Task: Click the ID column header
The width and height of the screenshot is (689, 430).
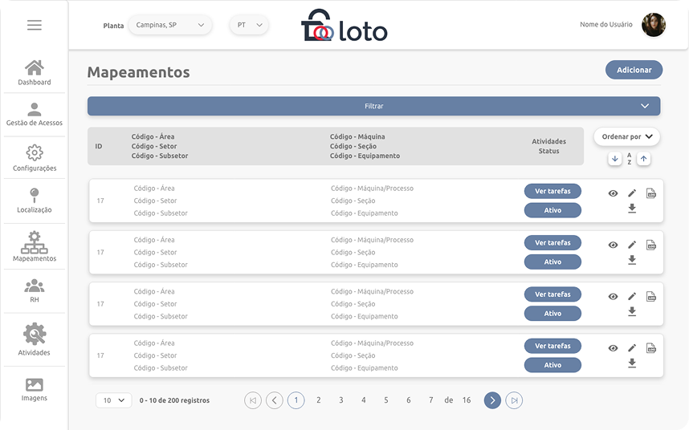Action: pos(99,146)
